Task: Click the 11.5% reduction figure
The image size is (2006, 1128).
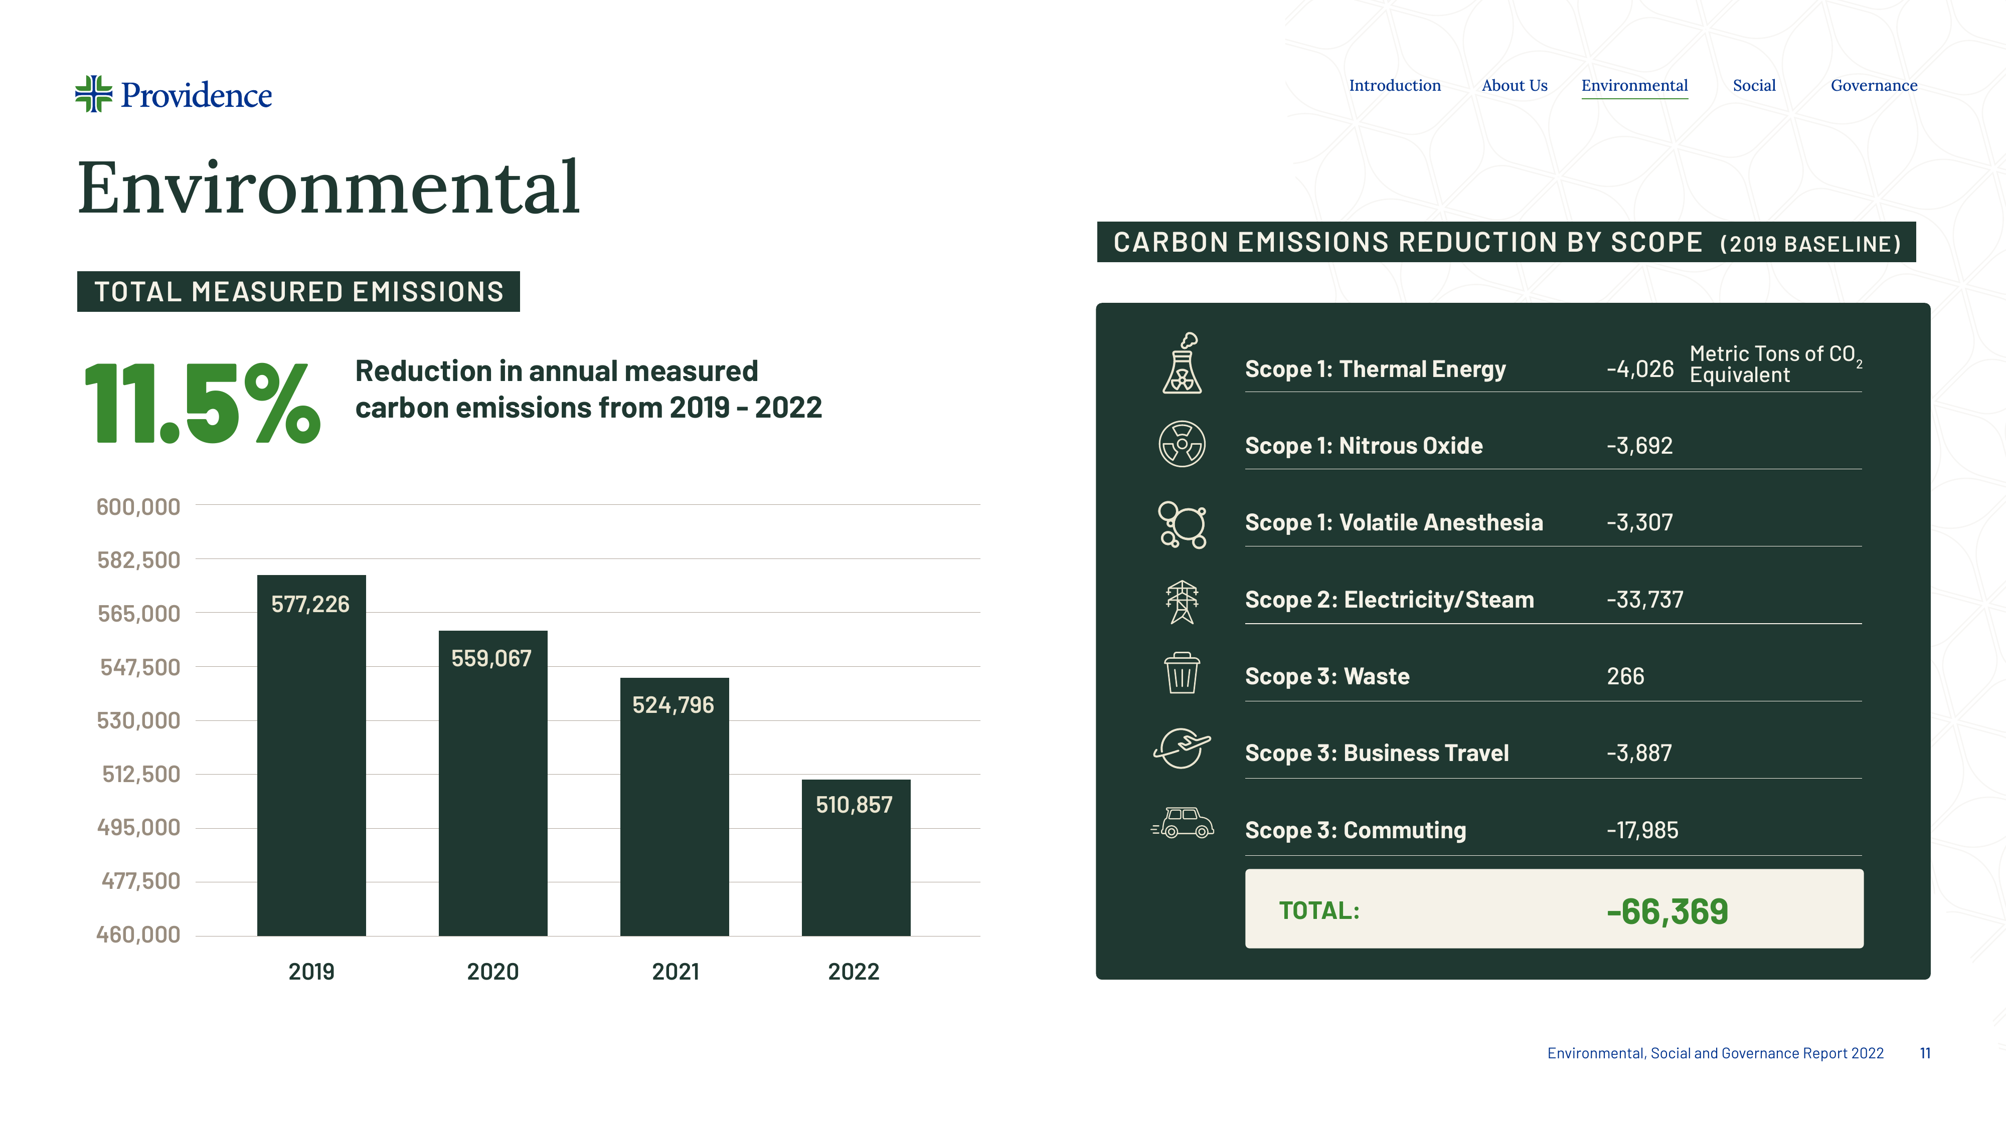Action: pos(203,403)
